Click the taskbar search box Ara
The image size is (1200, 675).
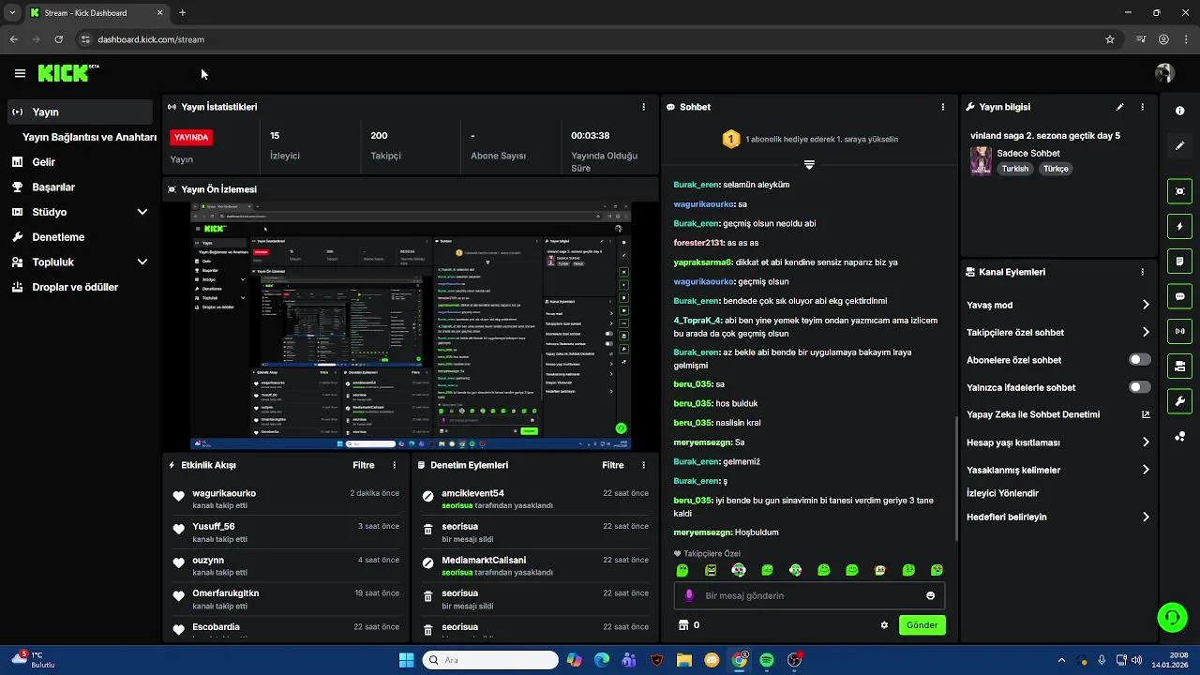[x=490, y=660]
